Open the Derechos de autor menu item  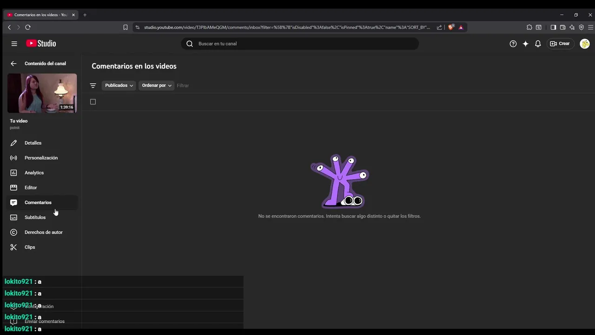42,232
